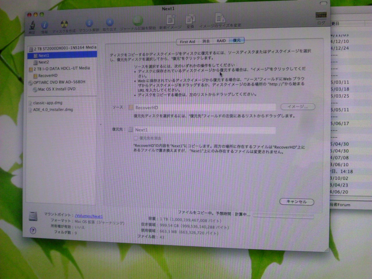
Task: Click the Source field containing RecoverHD
Action: (203, 108)
